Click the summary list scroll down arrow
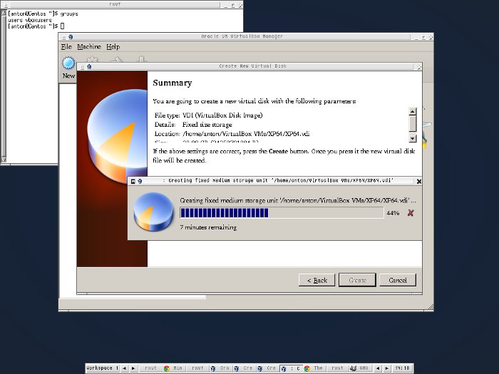The image size is (499, 374). tap(413, 138)
